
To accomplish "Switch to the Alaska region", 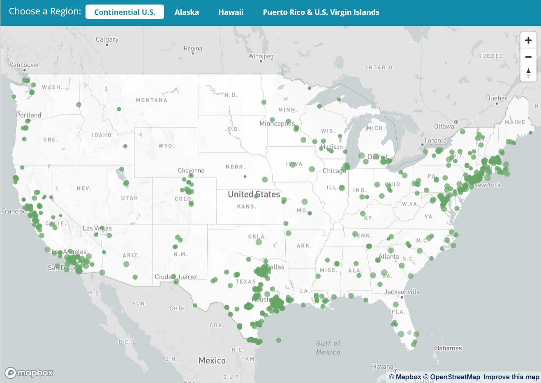I will pyautogui.click(x=187, y=12).
